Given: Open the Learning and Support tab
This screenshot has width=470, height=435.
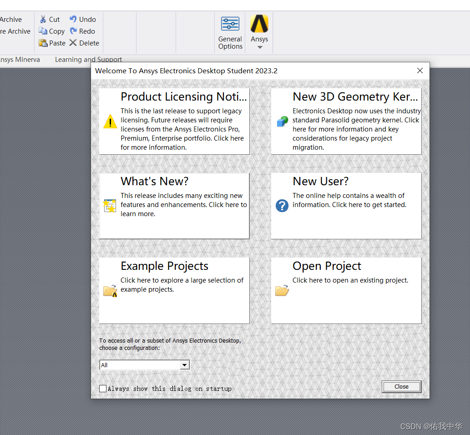Looking at the screenshot, I should (88, 59).
